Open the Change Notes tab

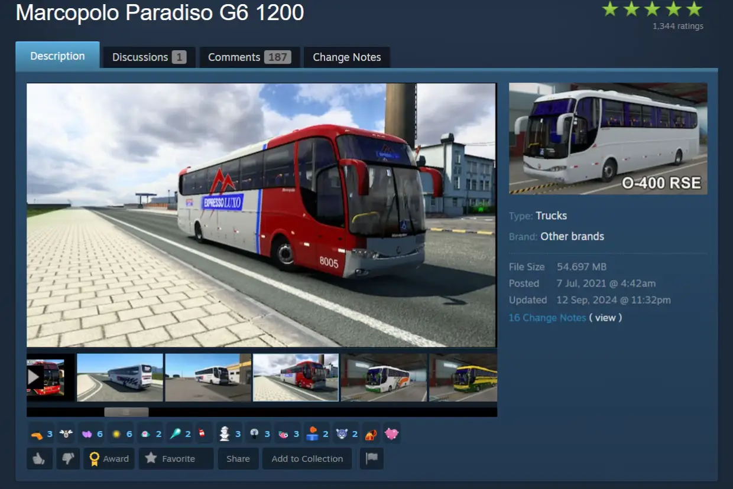347,57
